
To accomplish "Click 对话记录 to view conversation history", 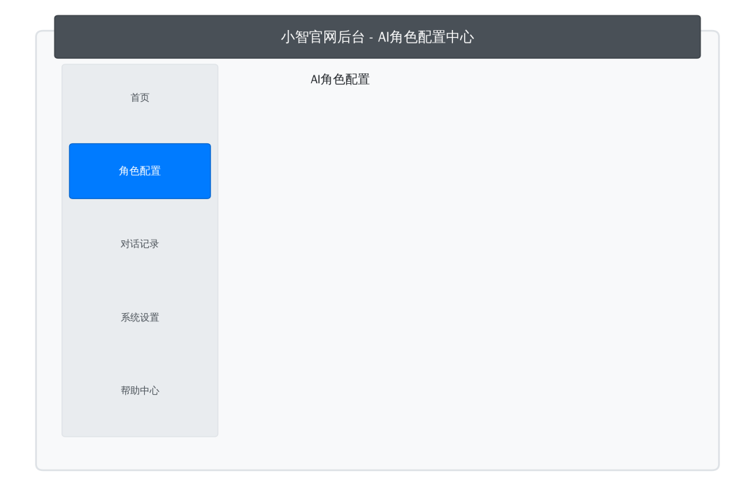I will pyautogui.click(x=140, y=244).
